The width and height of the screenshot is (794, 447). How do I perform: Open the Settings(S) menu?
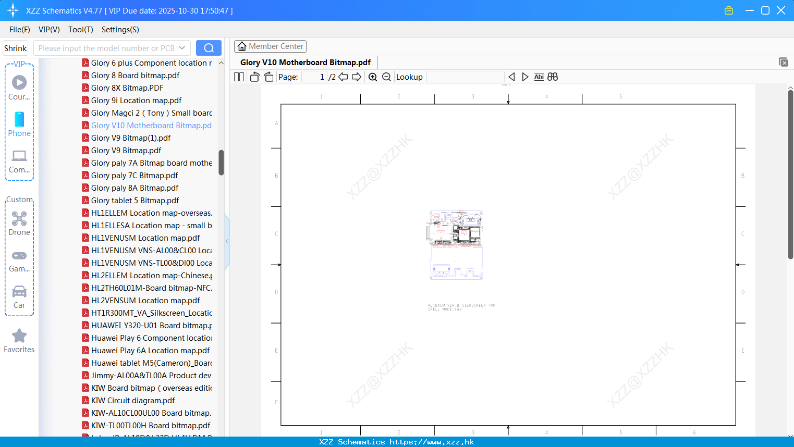point(120,30)
